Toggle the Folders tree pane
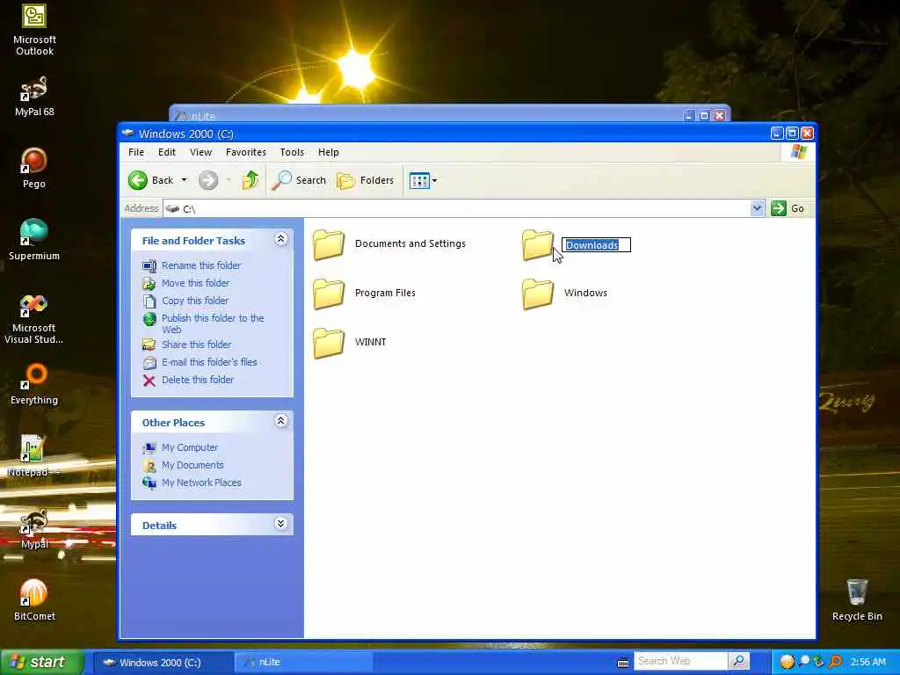Screen dimensions: 900x675 point(365,180)
